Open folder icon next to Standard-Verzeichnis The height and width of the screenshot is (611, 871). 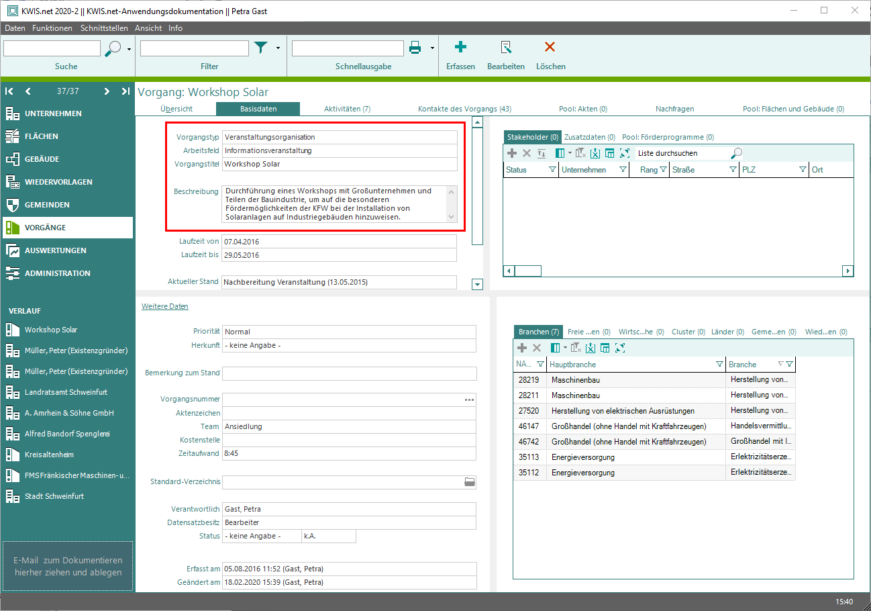coord(470,482)
